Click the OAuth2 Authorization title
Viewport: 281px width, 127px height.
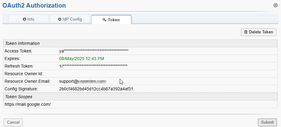pos(34,5)
